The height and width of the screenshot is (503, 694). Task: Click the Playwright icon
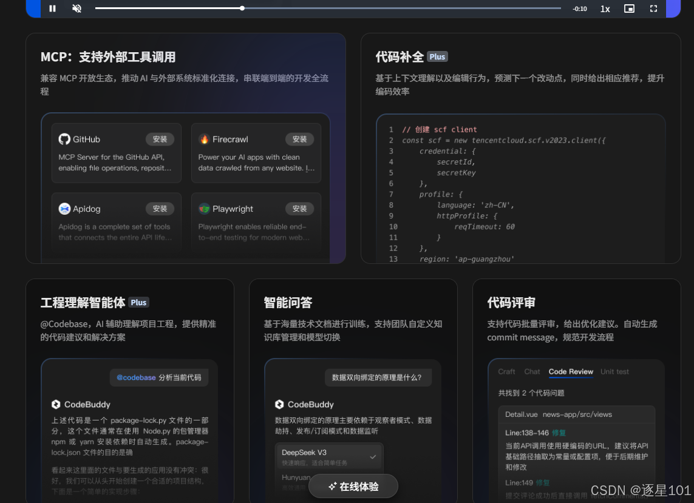tap(205, 208)
